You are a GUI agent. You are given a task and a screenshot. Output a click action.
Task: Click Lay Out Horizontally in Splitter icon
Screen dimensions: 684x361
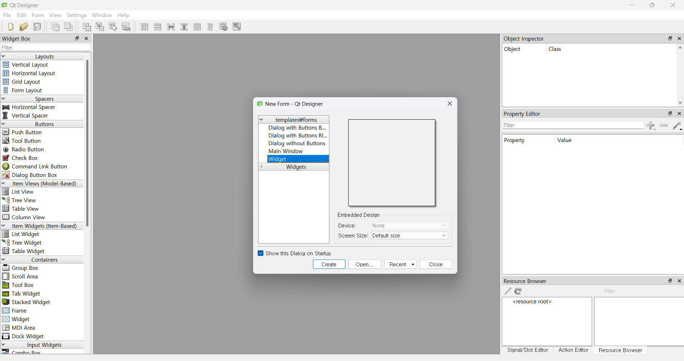click(171, 27)
